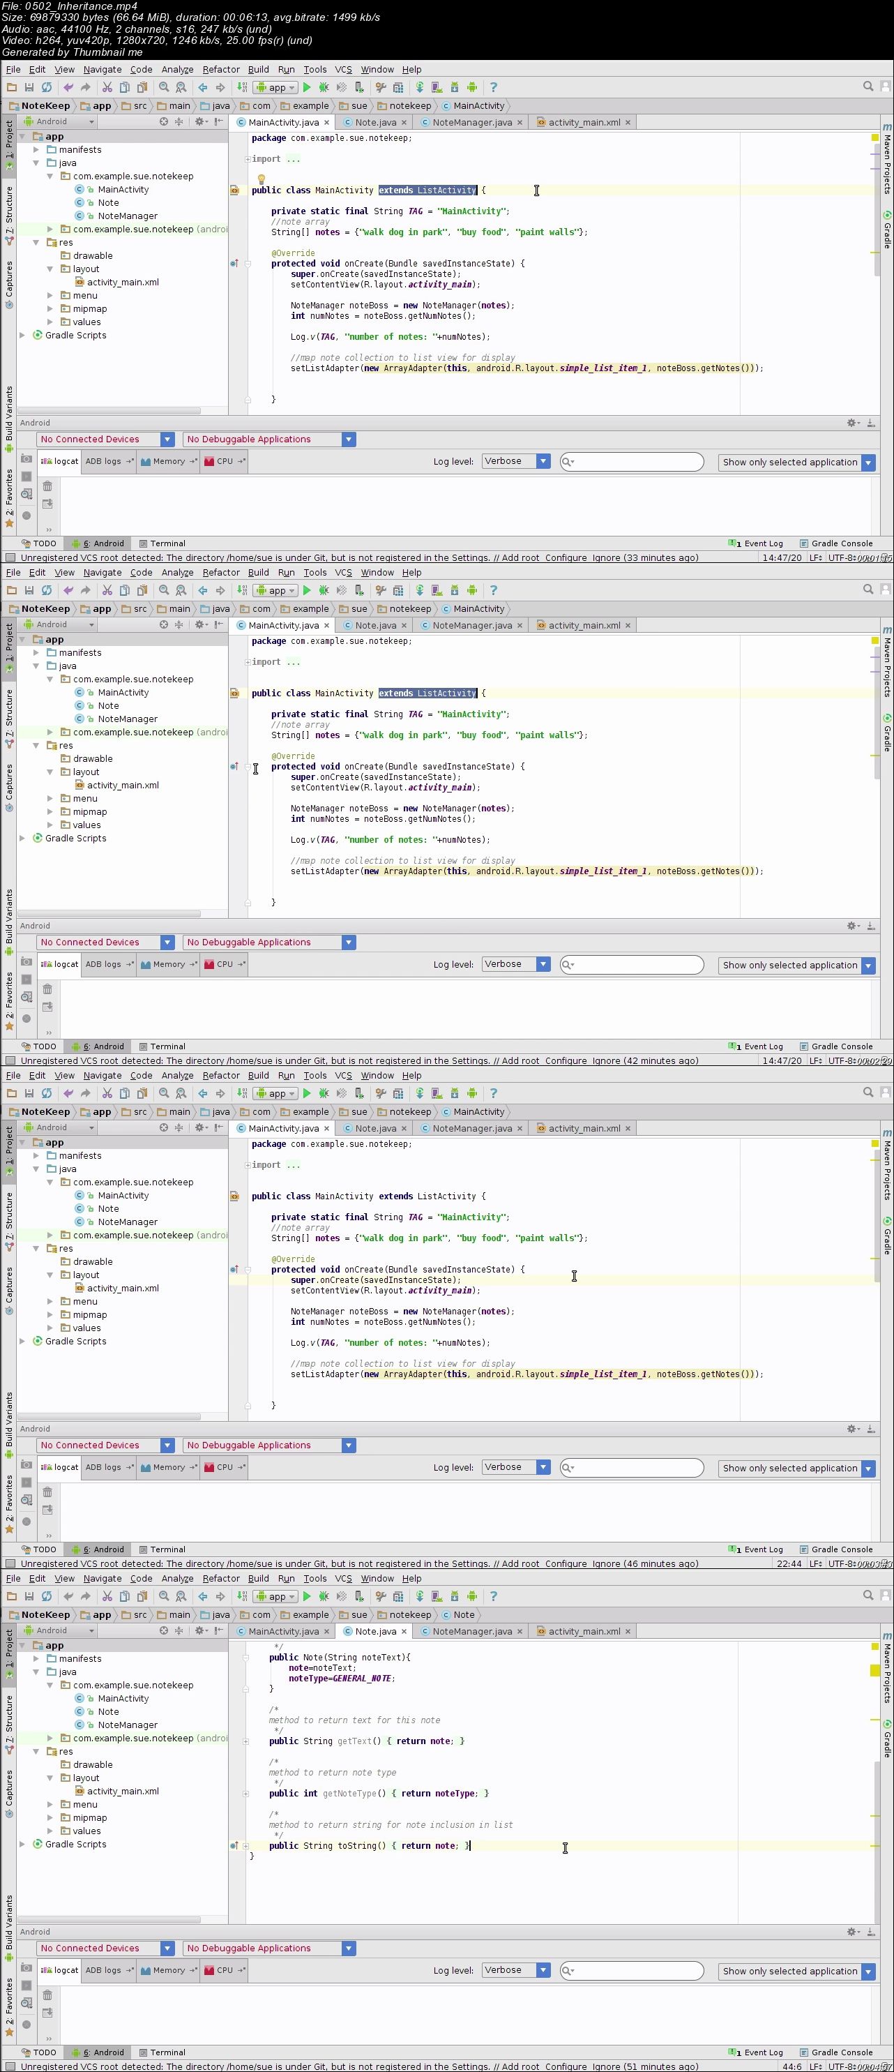Click the logcat search field in the first frame
894x2072 pixels.
pyautogui.click(x=631, y=462)
